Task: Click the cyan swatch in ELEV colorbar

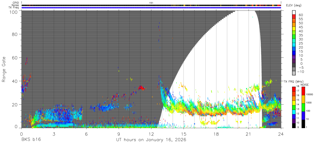Action: coord(294,45)
